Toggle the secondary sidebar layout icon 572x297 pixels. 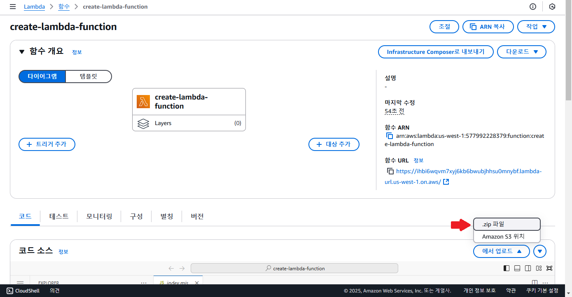(528, 268)
